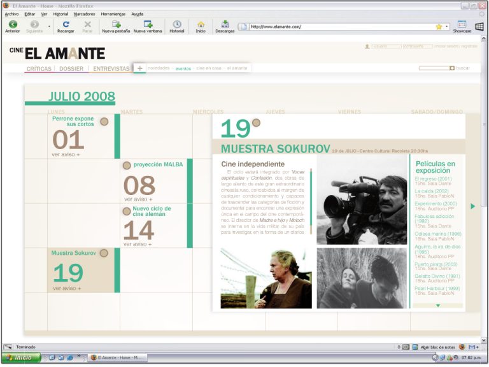Viewport: 489px width, 367px height.
Task: Focus the URL address field
Action: 341,27
